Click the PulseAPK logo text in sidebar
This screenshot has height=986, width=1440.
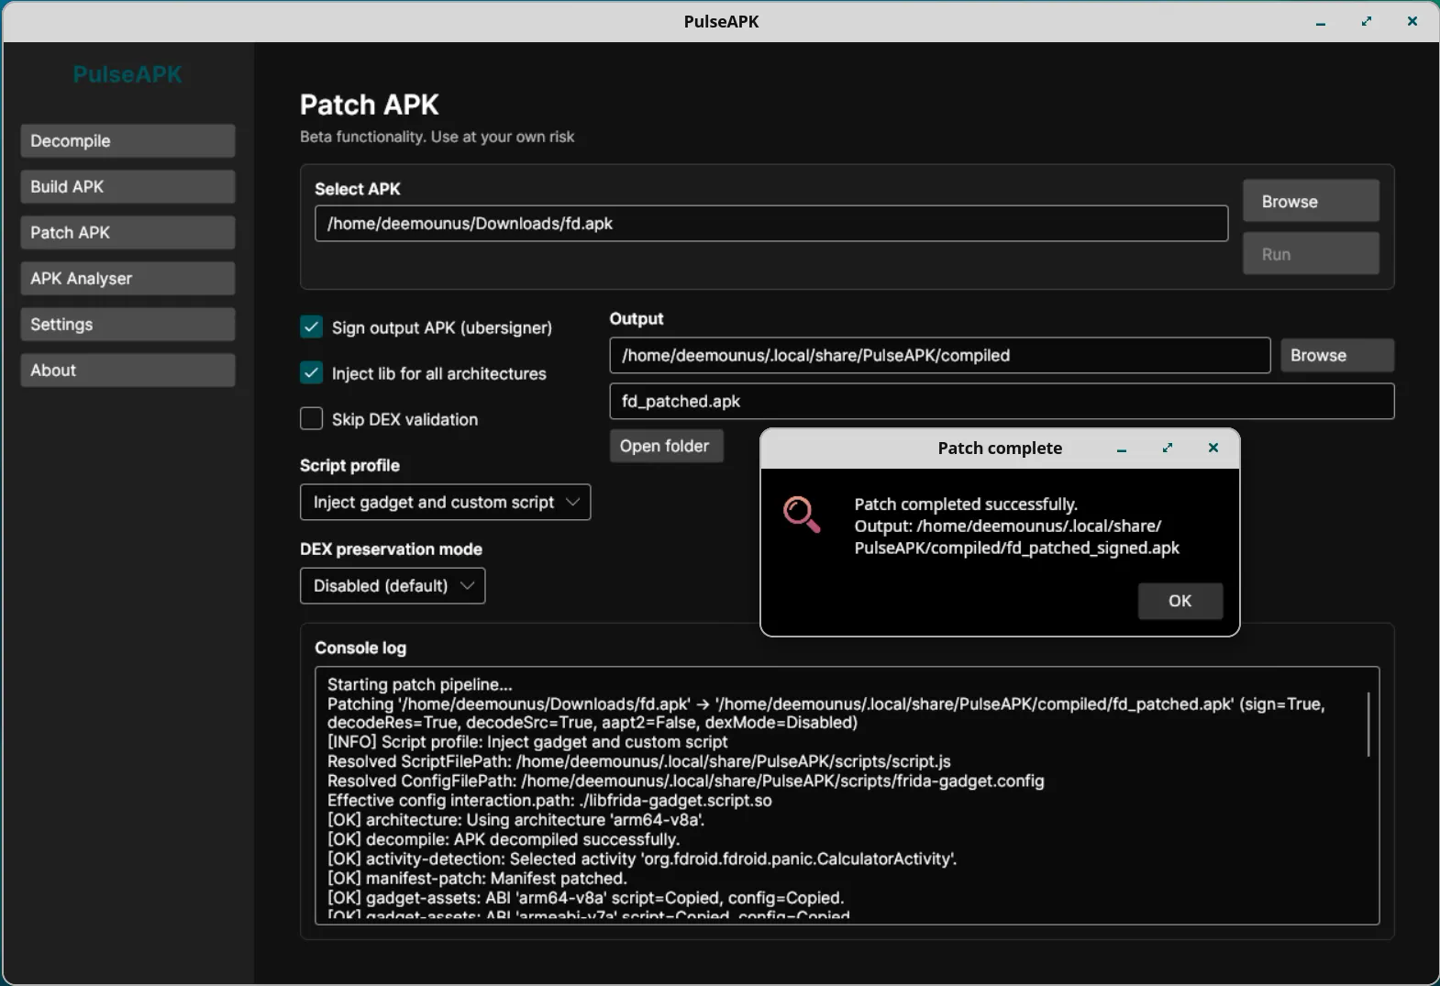[x=127, y=74]
